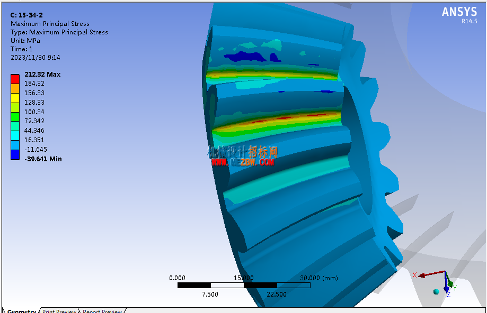Click the ANSYS R14.5 logo

tap(459, 15)
